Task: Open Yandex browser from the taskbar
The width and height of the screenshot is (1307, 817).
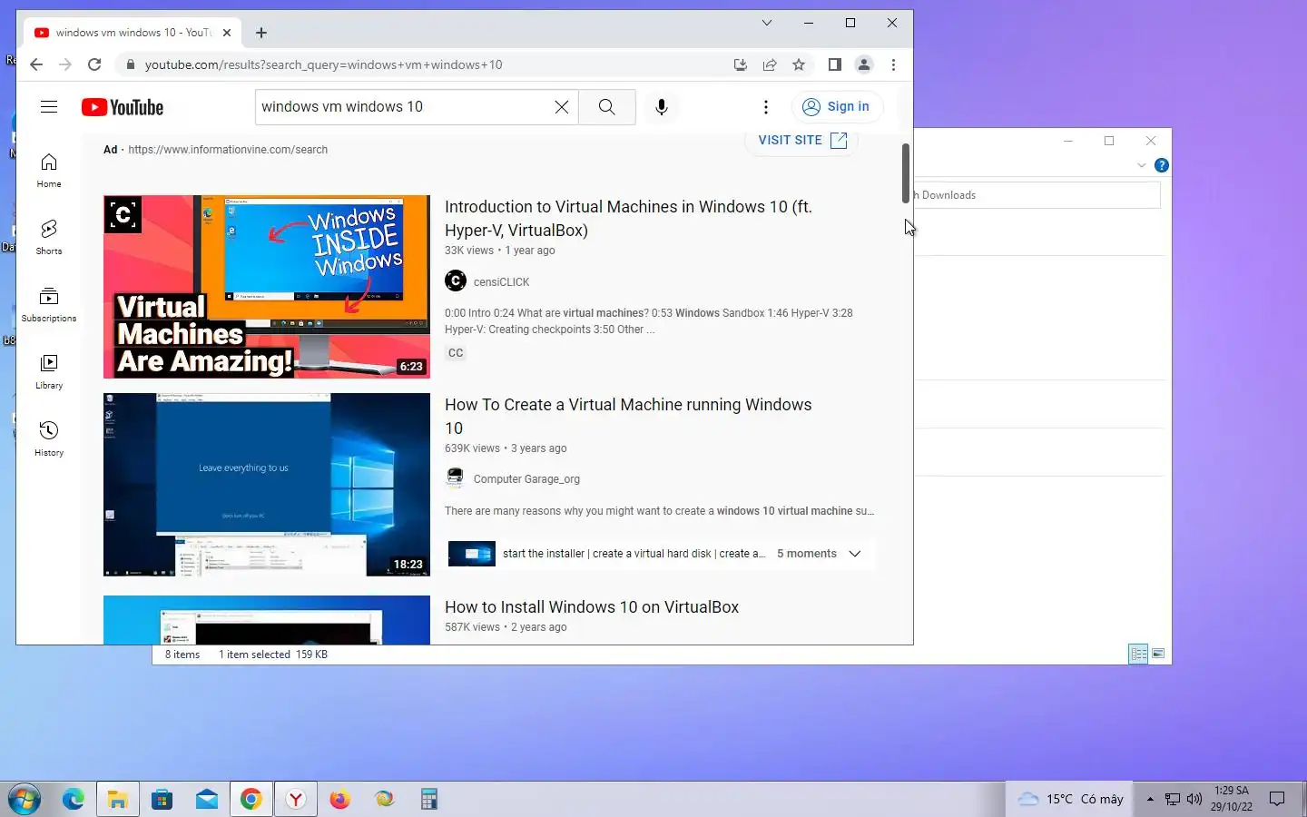Action: [296, 800]
